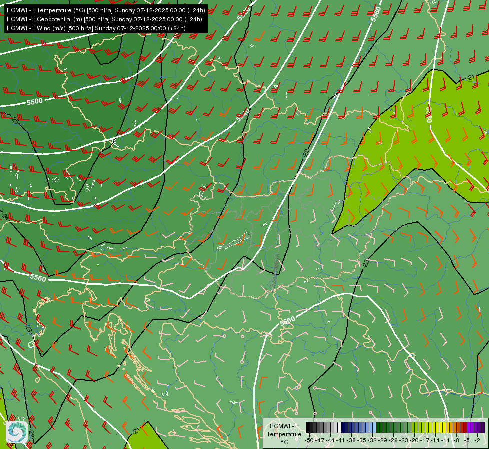
Task: Click the -50 label in the legend
Action: (x=309, y=440)
